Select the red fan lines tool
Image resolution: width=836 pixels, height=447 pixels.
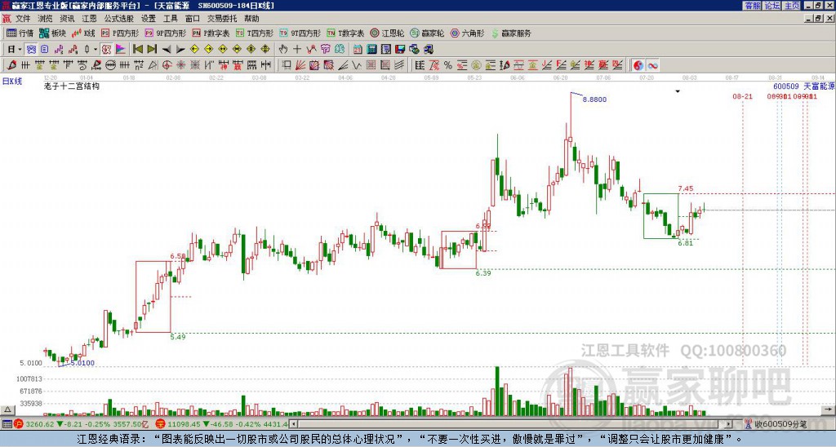[300, 65]
